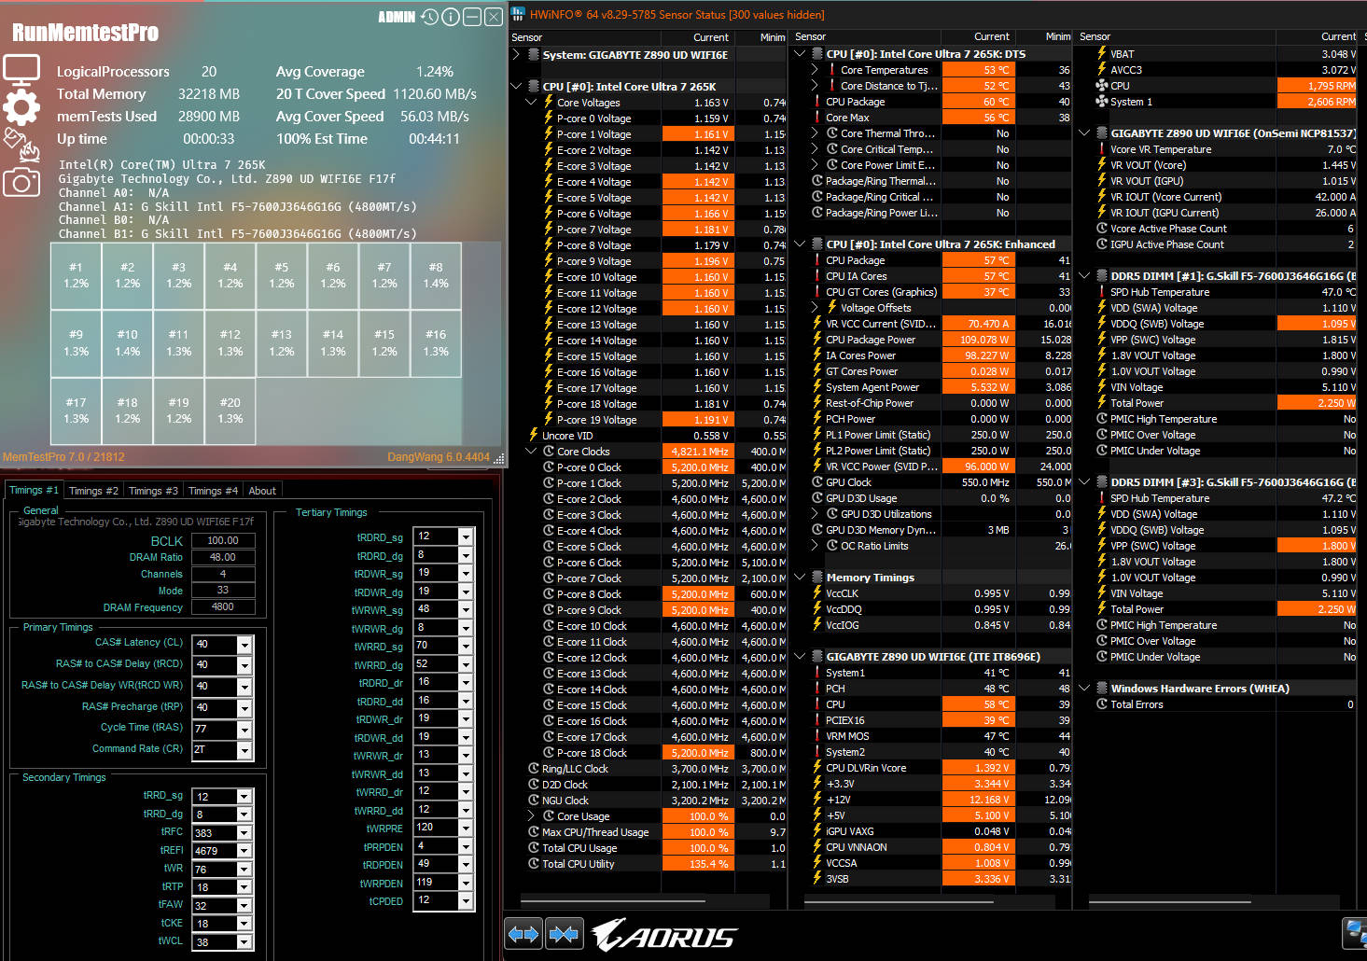Click thermometer icon beside SPD Hub Temperature DIMM #1

[x=1102, y=292]
